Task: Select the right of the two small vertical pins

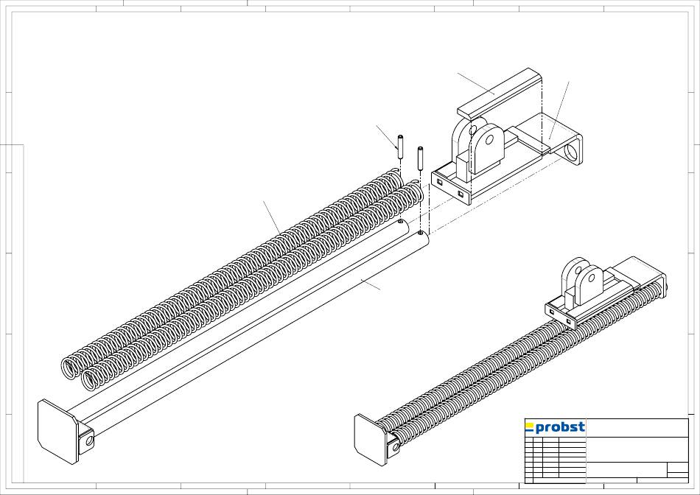Action: (420, 158)
